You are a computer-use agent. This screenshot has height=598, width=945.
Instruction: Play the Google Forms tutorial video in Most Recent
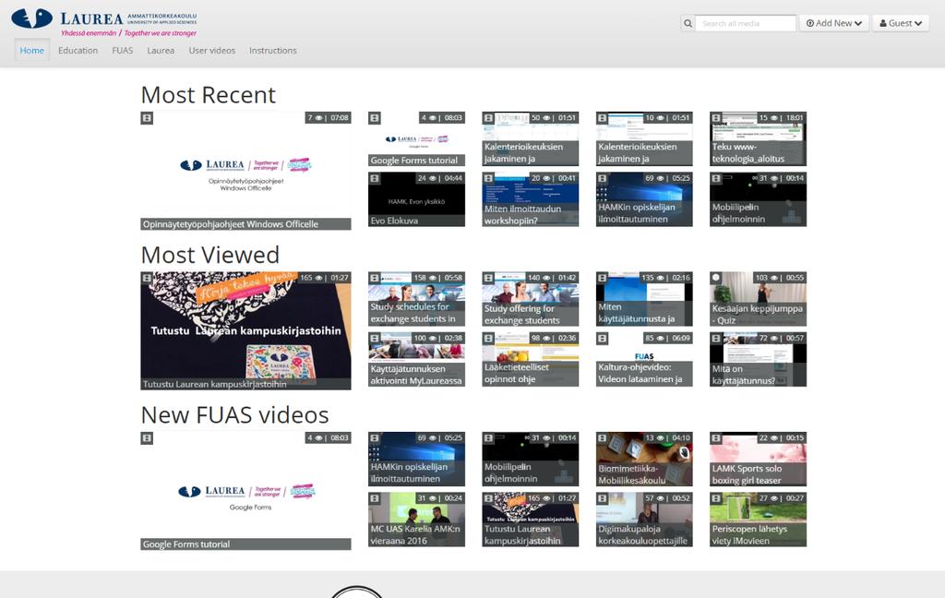(416, 138)
